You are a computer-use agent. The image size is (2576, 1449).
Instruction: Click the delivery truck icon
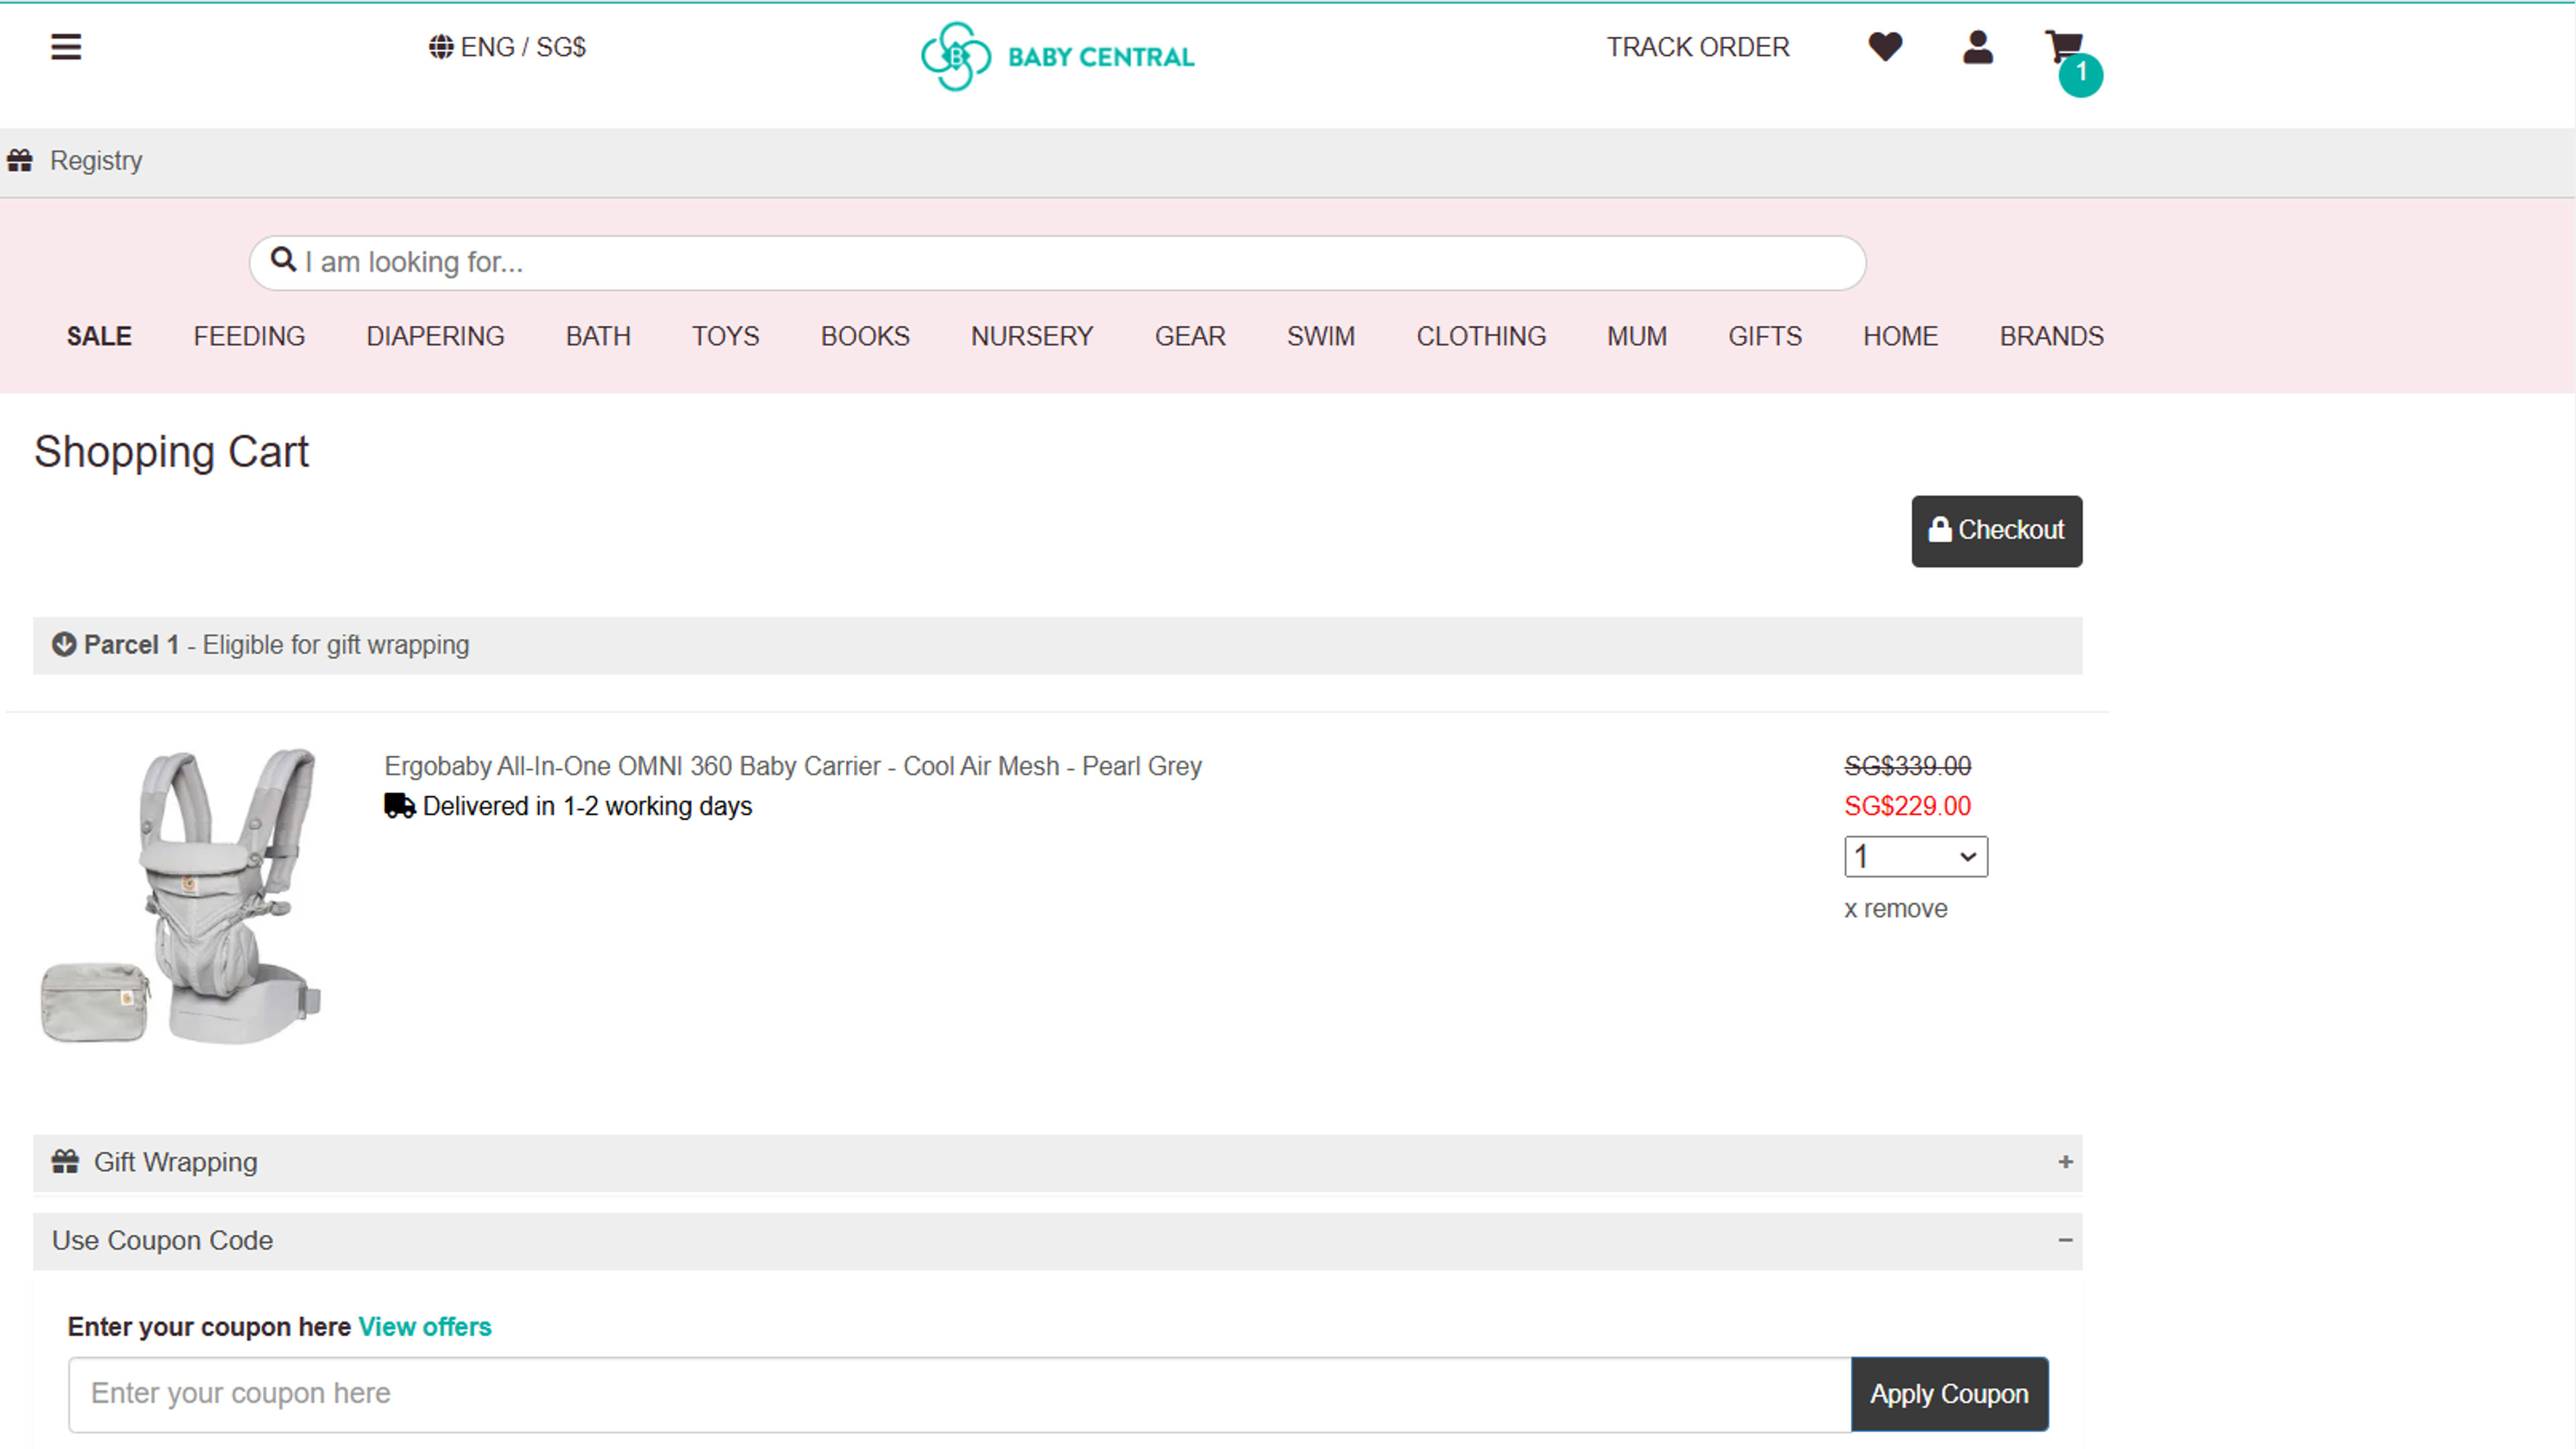[399, 806]
